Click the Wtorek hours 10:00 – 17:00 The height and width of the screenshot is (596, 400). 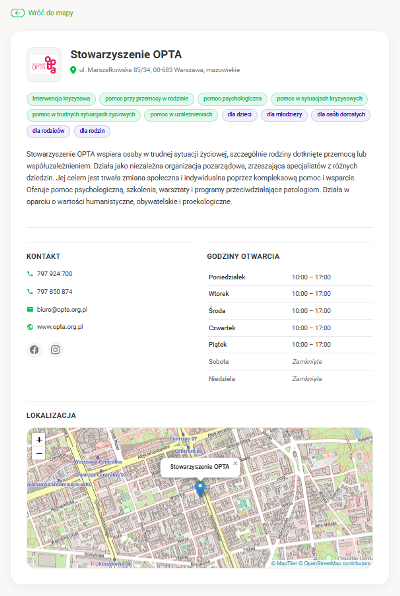(311, 294)
